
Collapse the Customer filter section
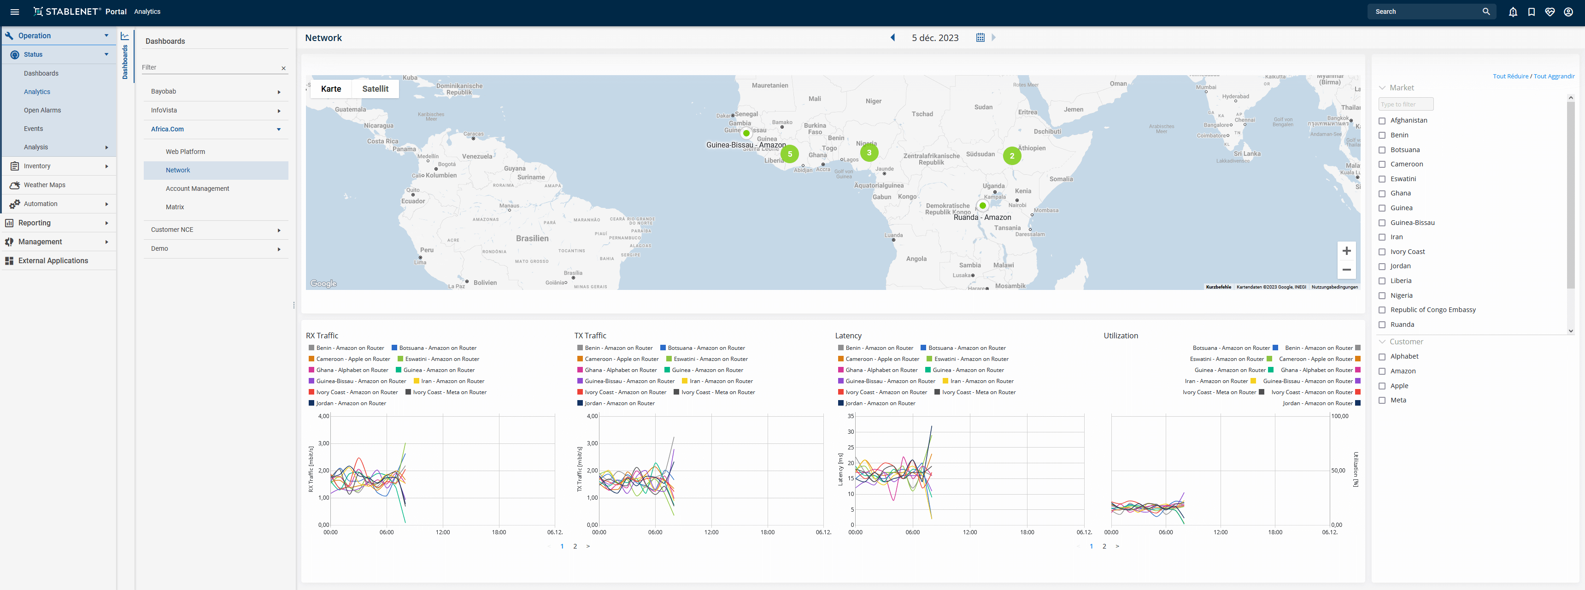[x=1382, y=342]
